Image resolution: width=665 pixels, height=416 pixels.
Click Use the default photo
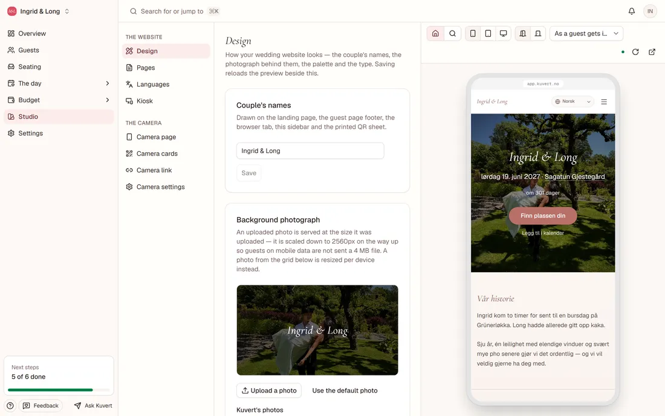click(x=345, y=391)
